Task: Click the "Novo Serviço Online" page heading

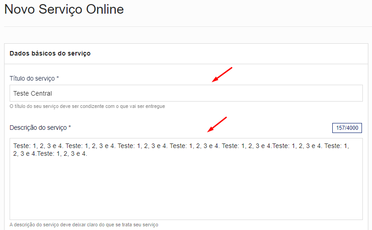Action: (x=64, y=10)
